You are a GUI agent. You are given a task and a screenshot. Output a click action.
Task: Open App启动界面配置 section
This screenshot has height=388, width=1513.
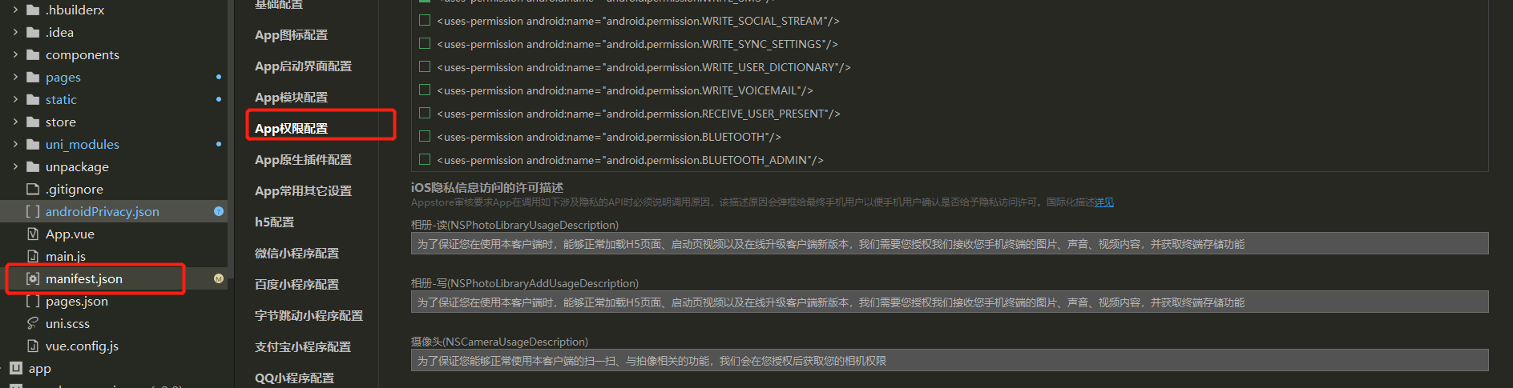point(303,66)
